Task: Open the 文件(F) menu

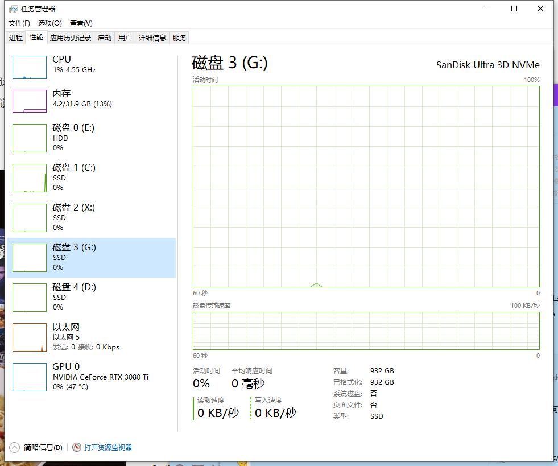Action: 19,23
